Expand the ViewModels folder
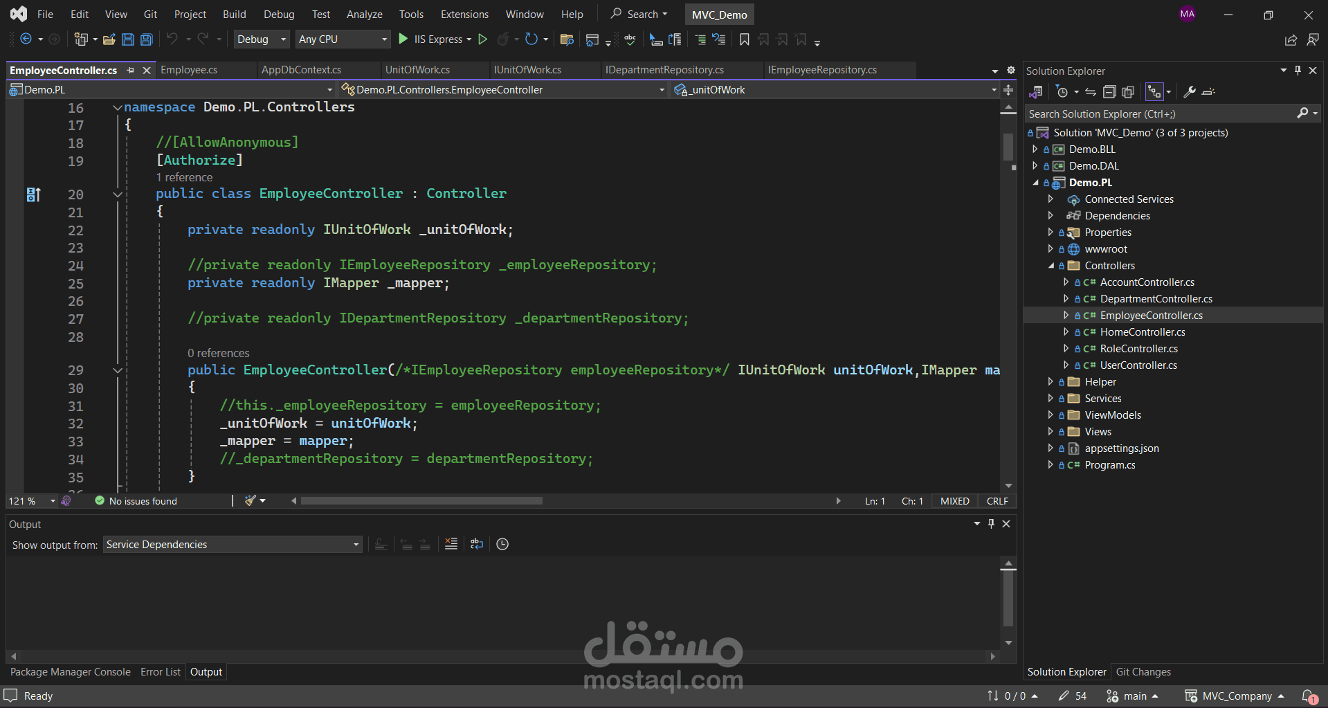 point(1051,415)
